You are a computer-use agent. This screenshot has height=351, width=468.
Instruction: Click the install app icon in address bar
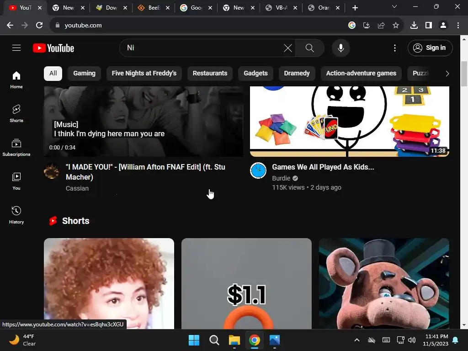pos(367,26)
